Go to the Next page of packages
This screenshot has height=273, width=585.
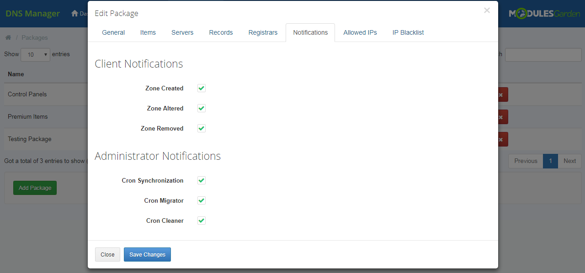(x=569, y=161)
